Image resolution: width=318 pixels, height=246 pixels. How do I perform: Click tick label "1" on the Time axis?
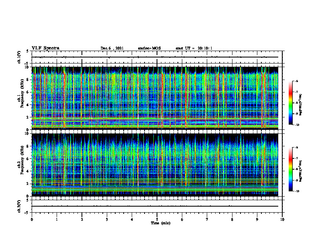(x=57, y=219)
